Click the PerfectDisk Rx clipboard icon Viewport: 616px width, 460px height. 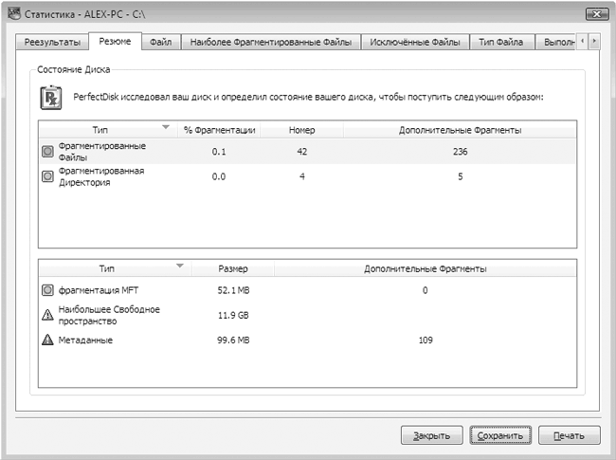coord(51,98)
